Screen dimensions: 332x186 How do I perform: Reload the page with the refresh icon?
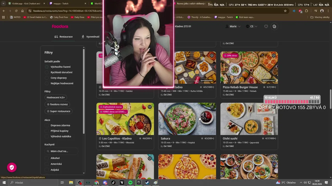click(x=16, y=11)
